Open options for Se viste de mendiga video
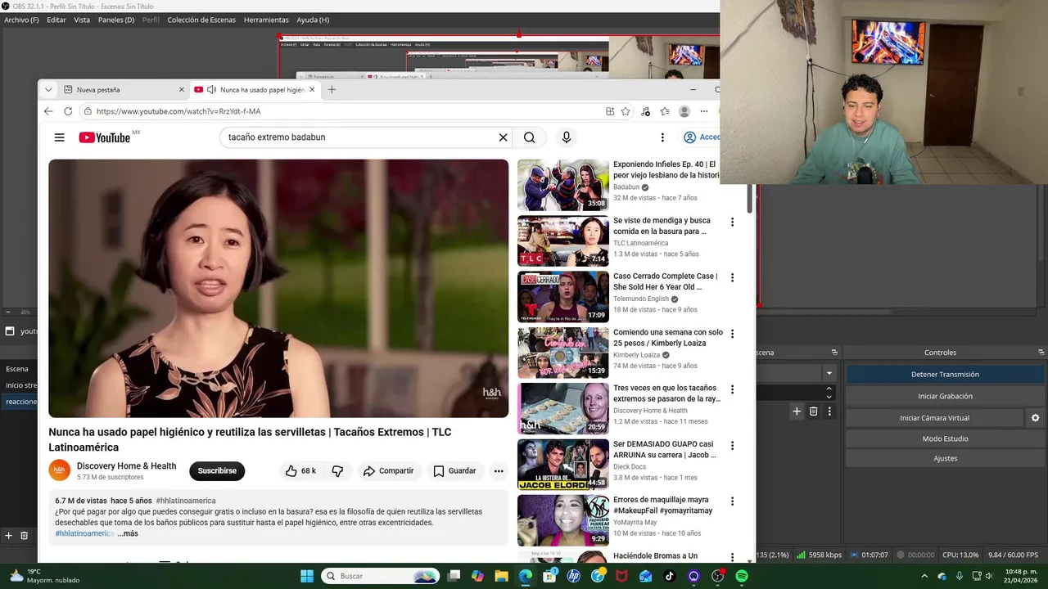 pos(732,222)
